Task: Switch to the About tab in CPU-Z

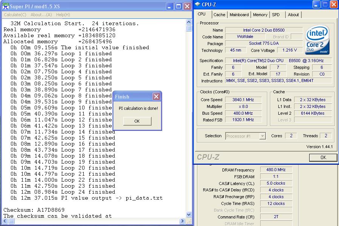Action: 293,15
